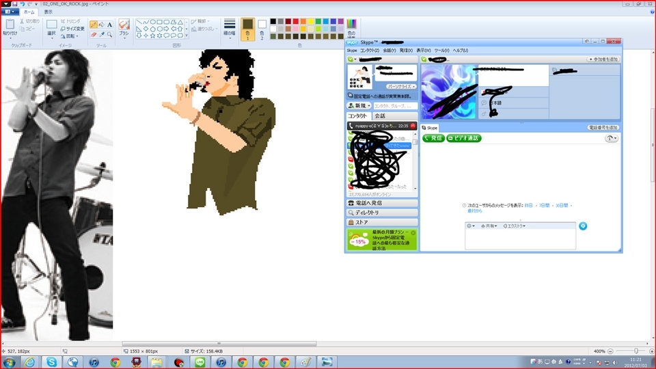Click the Cut (切り取り) scissors button
The image size is (656, 369).
coord(29,21)
